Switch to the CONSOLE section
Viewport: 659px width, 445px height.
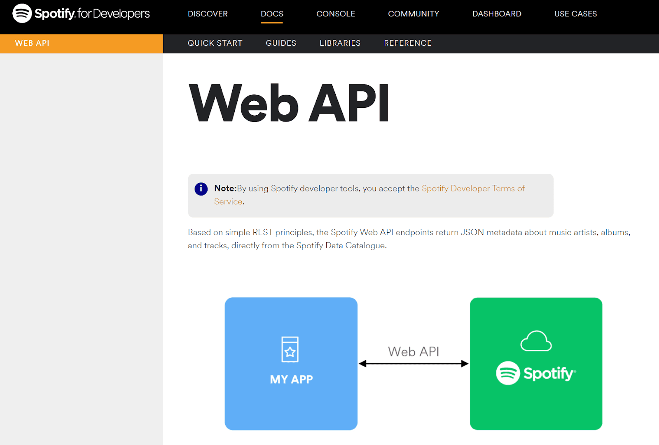[x=336, y=14]
